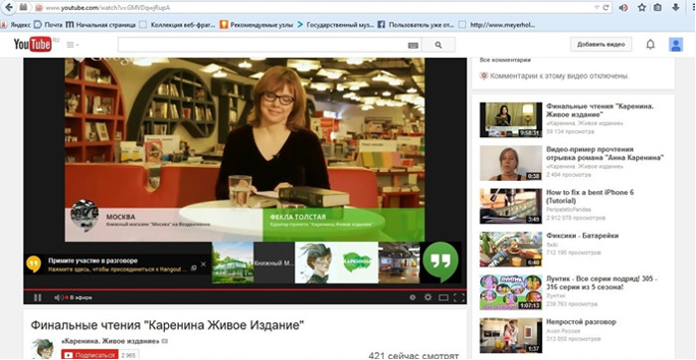This screenshot has width=696, height=360.
Task: Click the search magnifier button
Action: coord(438,45)
